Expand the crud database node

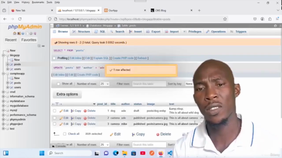[x=3, y=92]
